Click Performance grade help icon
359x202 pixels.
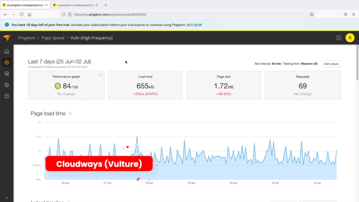click(x=101, y=75)
